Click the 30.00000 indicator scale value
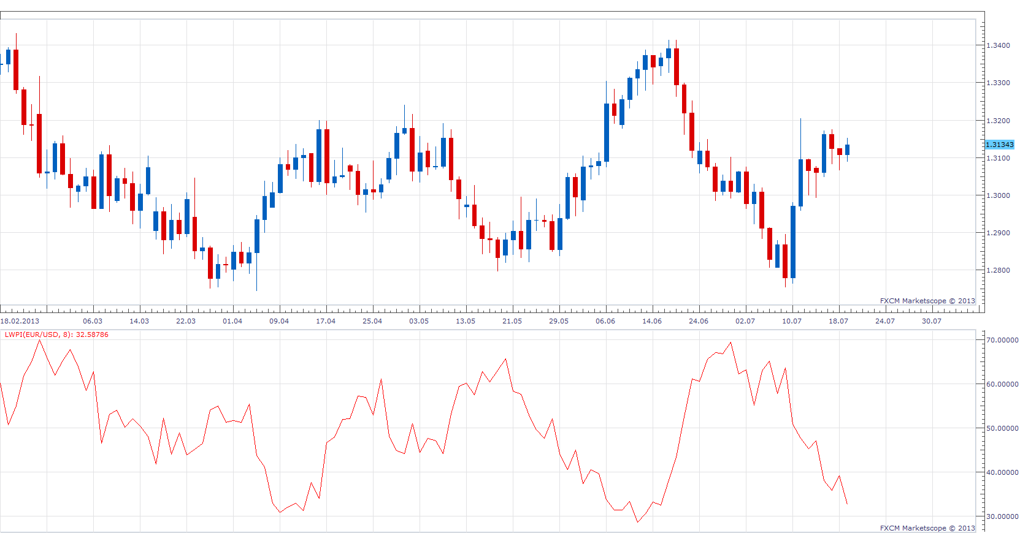This screenshot has height=533, width=1020. (1002, 516)
